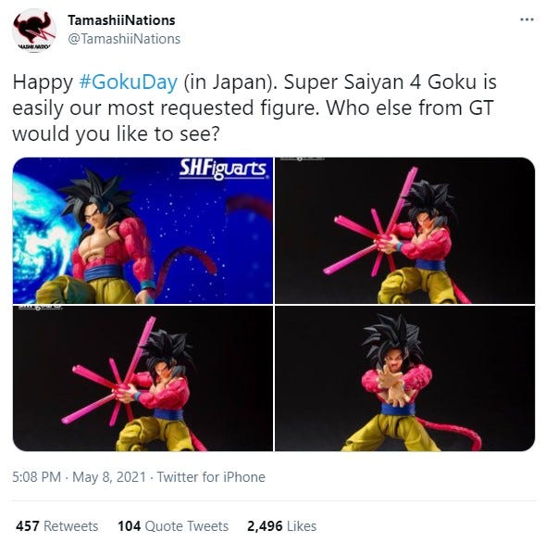Open bottom-right Goku hands-forward photo

point(405,378)
